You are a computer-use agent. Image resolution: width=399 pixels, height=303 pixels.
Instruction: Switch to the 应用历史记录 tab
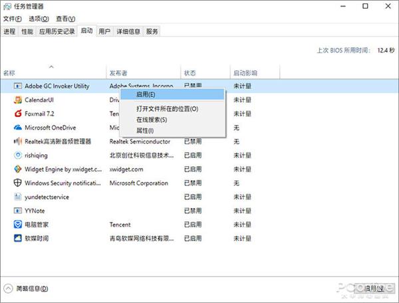point(57,31)
